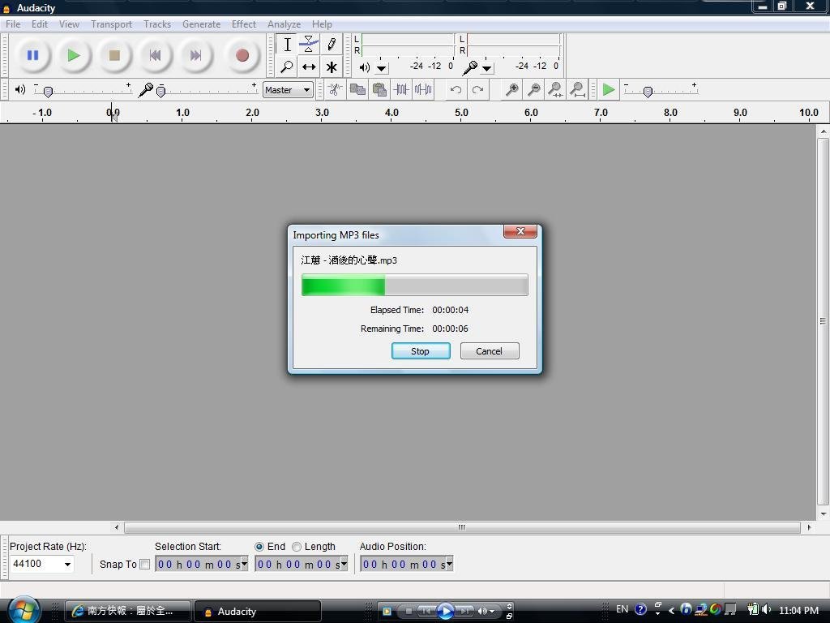Open the Help menu
Image resolution: width=830 pixels, height=623 pixels.
coord(322,24)
